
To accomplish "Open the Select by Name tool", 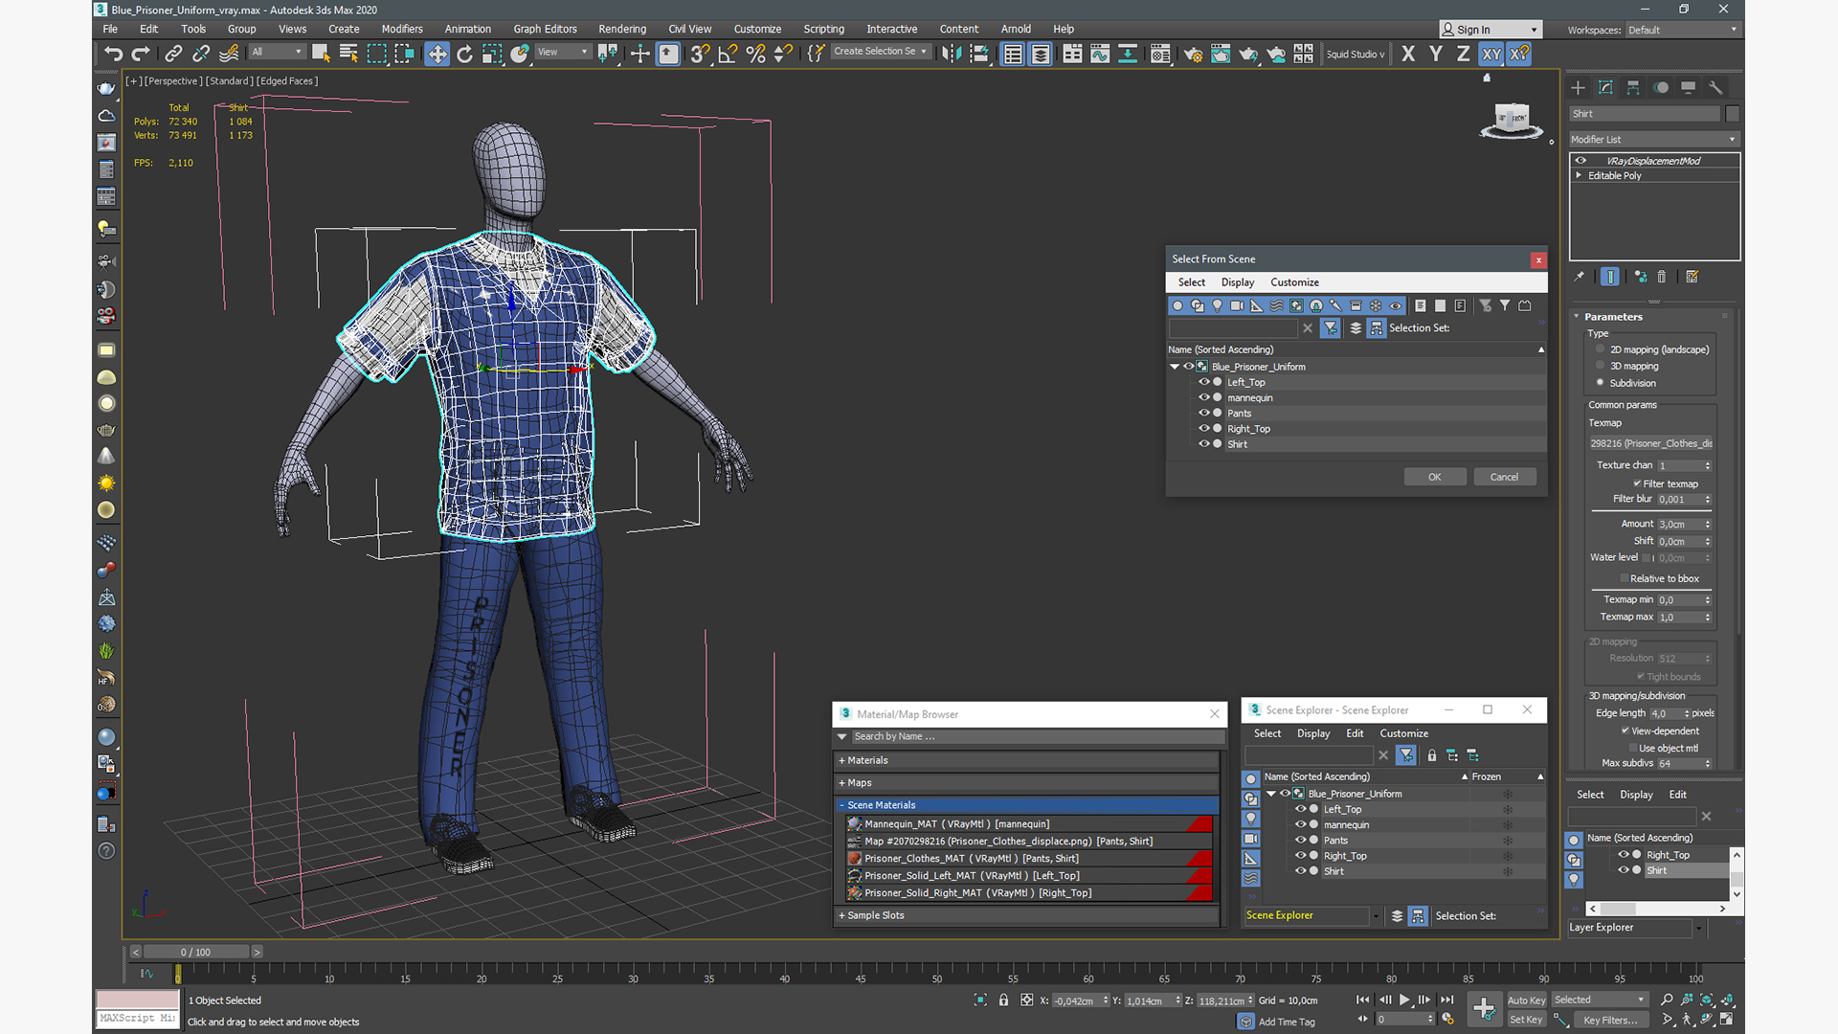I will tap(348, 54).
